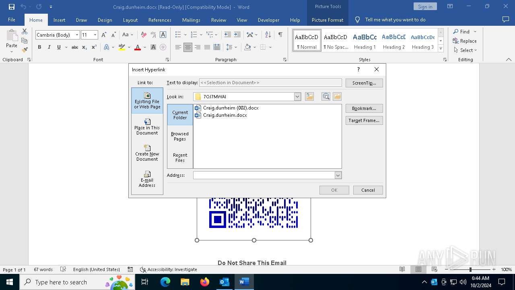Click the Bookmark button
This screenshot has height=290, width=515.
(x=364, y=108)
